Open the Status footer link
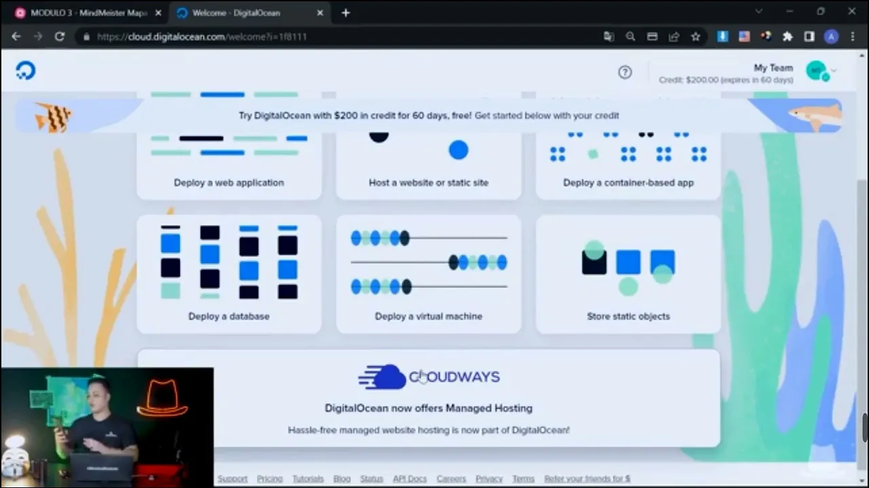 371,479
